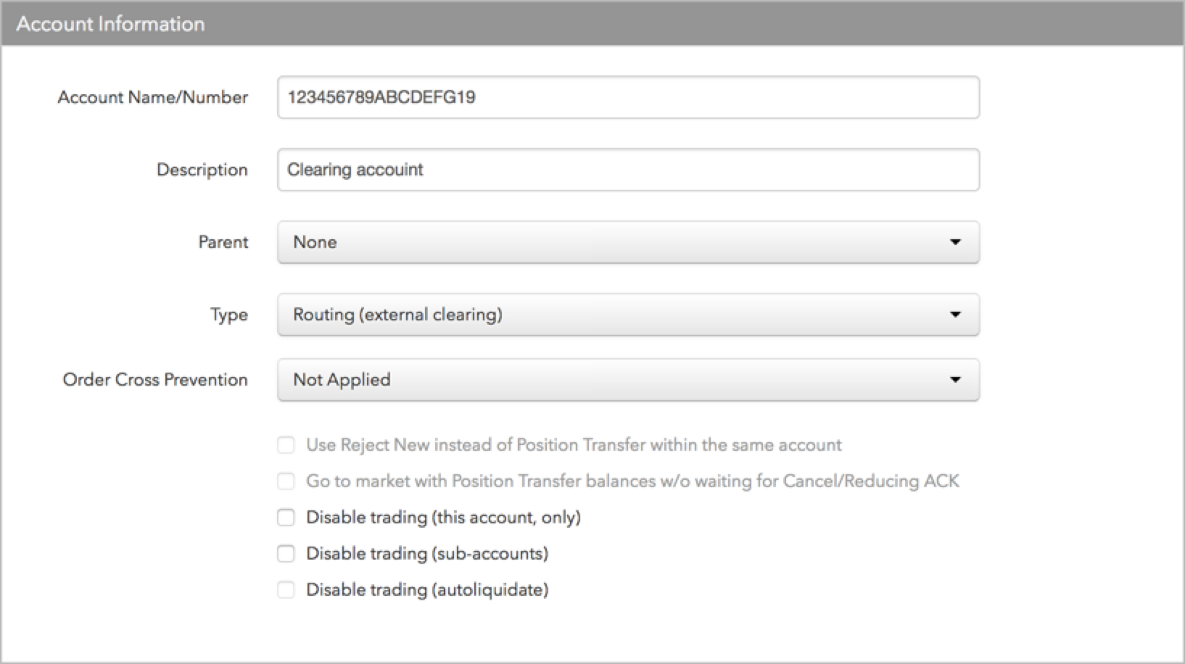Click into the Description text field
The image size is (1185, 664).
628,170
